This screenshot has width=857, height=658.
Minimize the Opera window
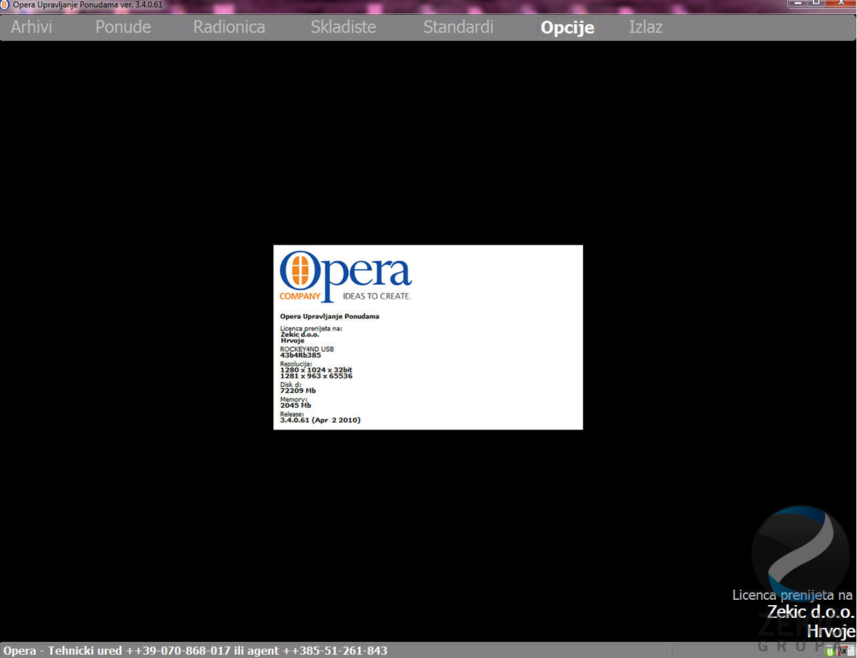[797, 3]
